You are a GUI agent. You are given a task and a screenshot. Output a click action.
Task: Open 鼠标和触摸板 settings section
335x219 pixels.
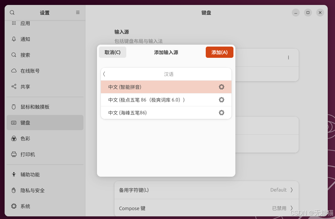pyautogui.click(x=45, y=107)
